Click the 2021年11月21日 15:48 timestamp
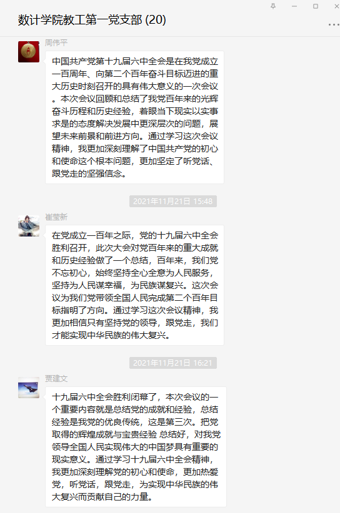The image size is (340, 513). [173, 201]
